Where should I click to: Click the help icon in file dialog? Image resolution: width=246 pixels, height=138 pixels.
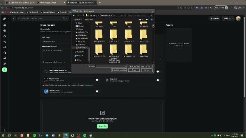click(x=151, y=20)
